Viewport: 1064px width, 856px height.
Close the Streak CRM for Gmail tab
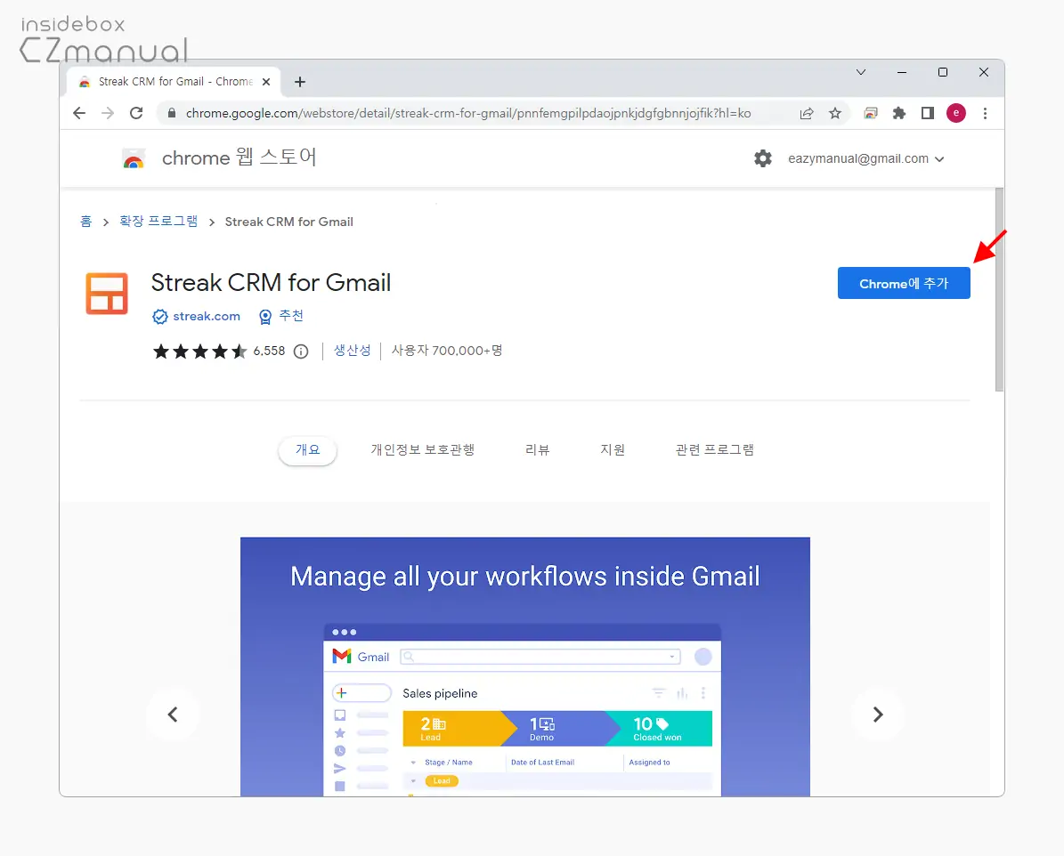[266, 82]
